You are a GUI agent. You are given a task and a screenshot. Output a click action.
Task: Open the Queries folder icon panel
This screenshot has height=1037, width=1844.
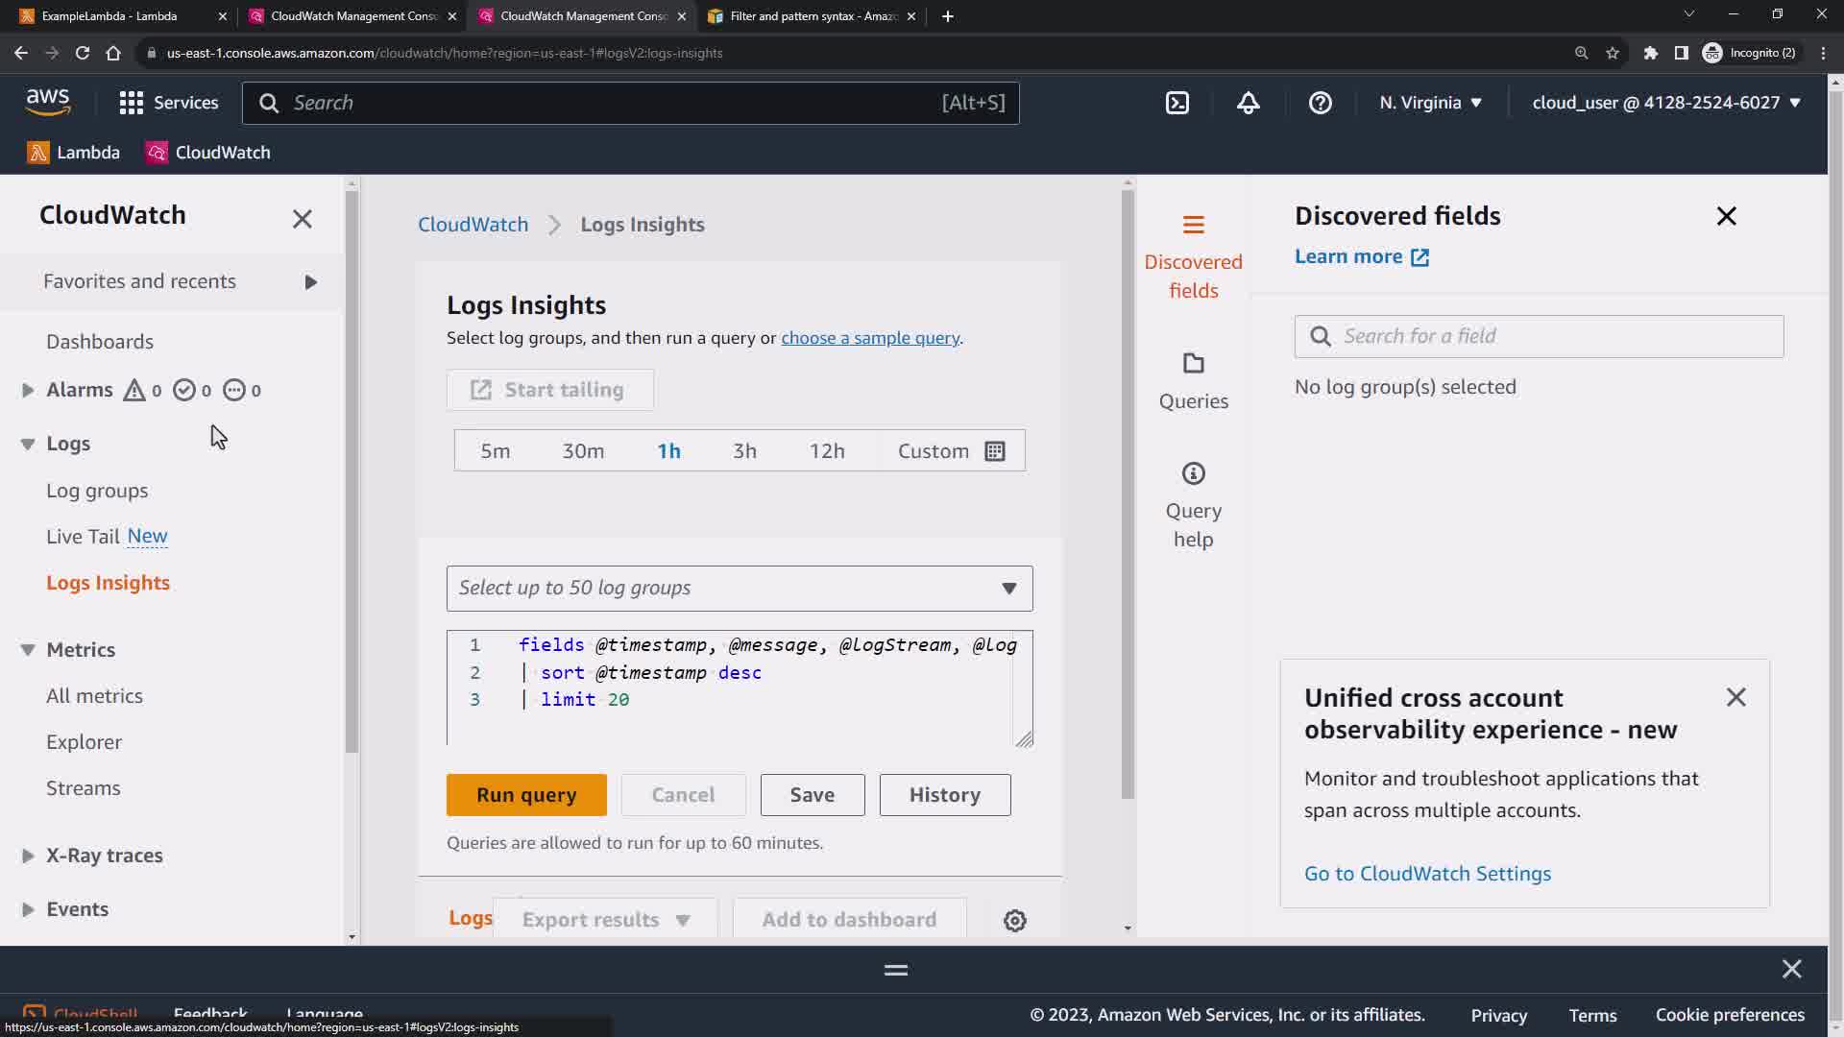(1193, 364)
